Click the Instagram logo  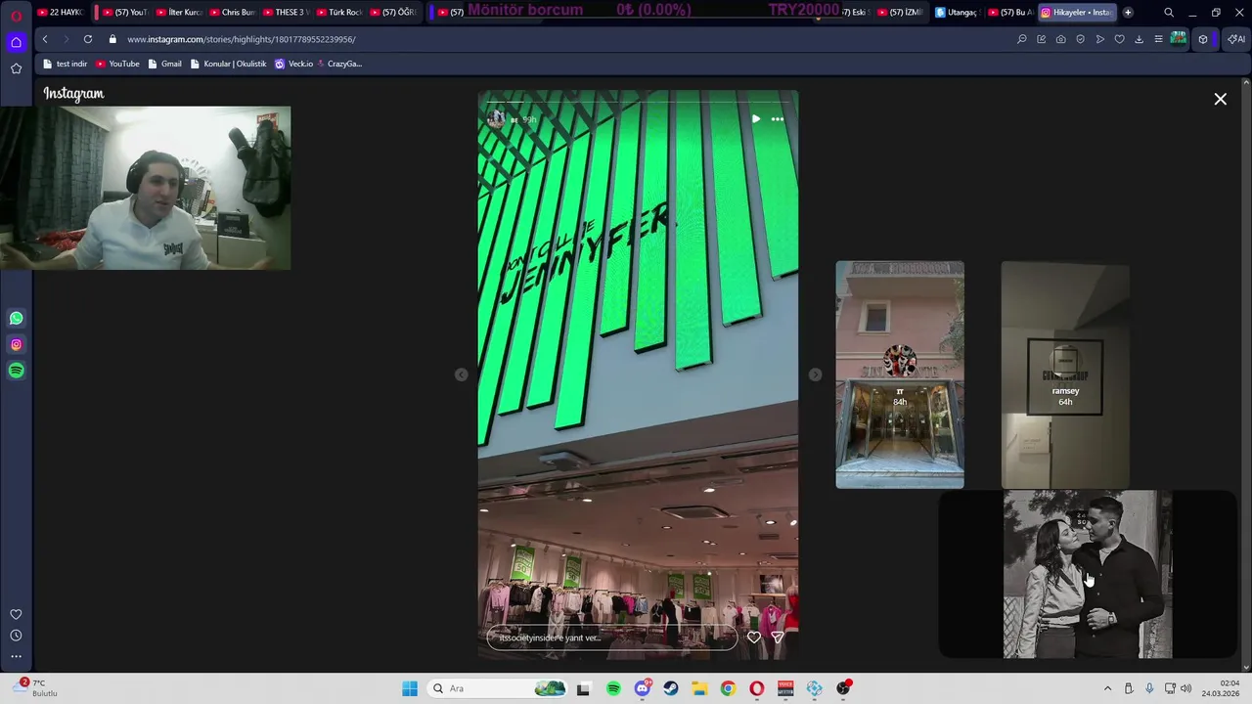click(73, 94)
